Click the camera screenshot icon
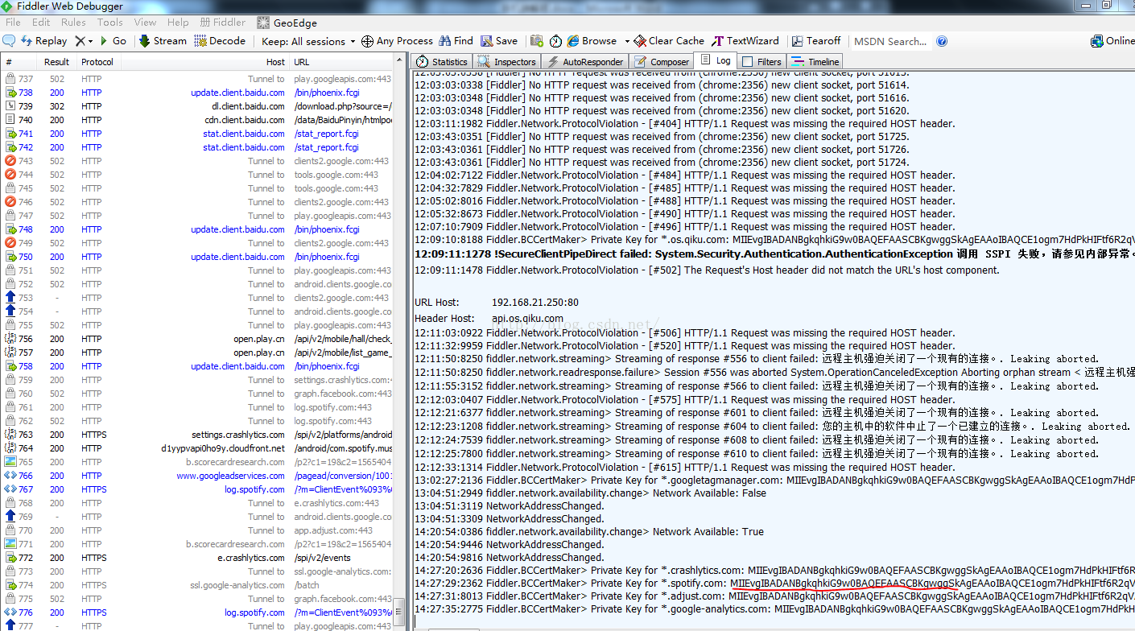Viewport: 1135px width, 631px height. 537,41
